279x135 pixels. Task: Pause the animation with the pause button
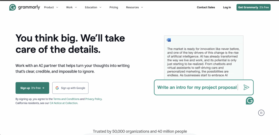(x=261, y=113)
